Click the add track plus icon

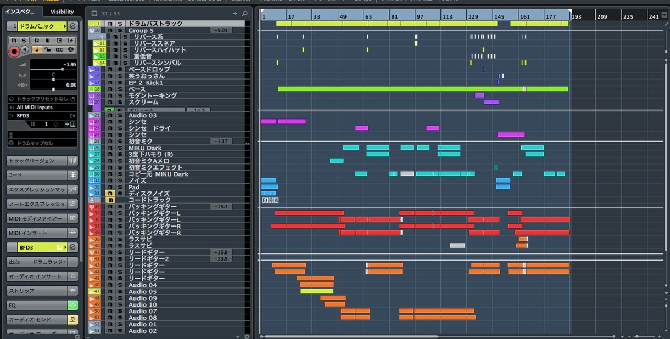point(235,14)
